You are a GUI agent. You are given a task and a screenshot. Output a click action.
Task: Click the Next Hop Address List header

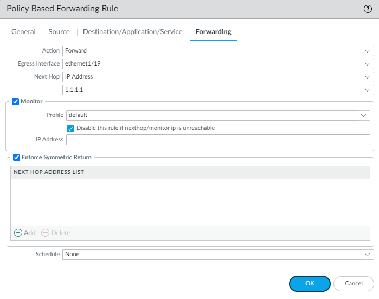coord(190,172)
